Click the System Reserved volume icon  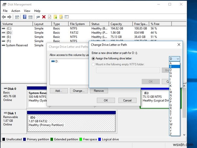point(4,45)
